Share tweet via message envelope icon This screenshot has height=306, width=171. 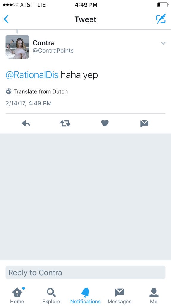tap(144, 123)
